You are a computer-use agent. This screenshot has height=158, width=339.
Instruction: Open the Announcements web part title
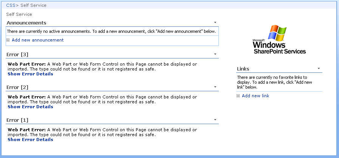(x=26, y=23)
